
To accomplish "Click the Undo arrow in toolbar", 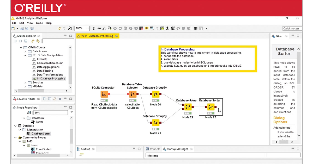I will pyautogui.click(x=59, y=28).
